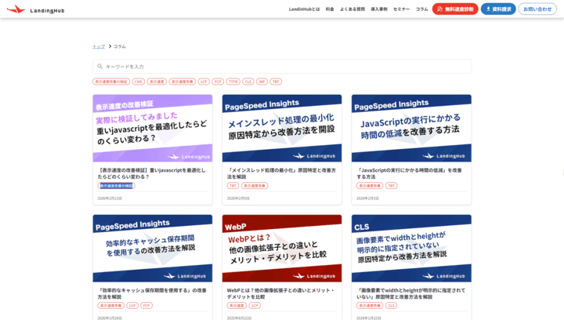Open the JavaScriptの実行にかかる時間の低減 thumbnail

click(x=411, y=128)
